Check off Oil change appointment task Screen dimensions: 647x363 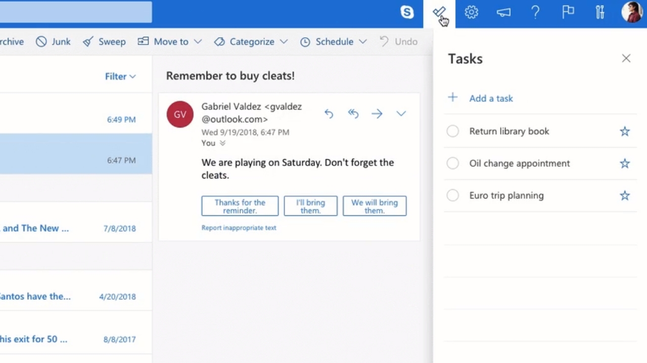(452, 163)
